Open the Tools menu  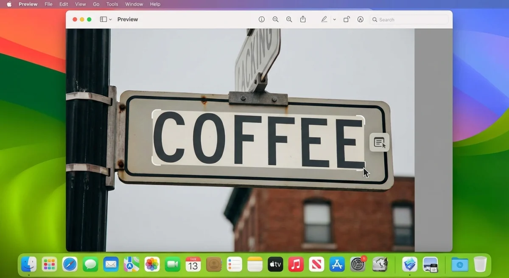pos(112,4)
